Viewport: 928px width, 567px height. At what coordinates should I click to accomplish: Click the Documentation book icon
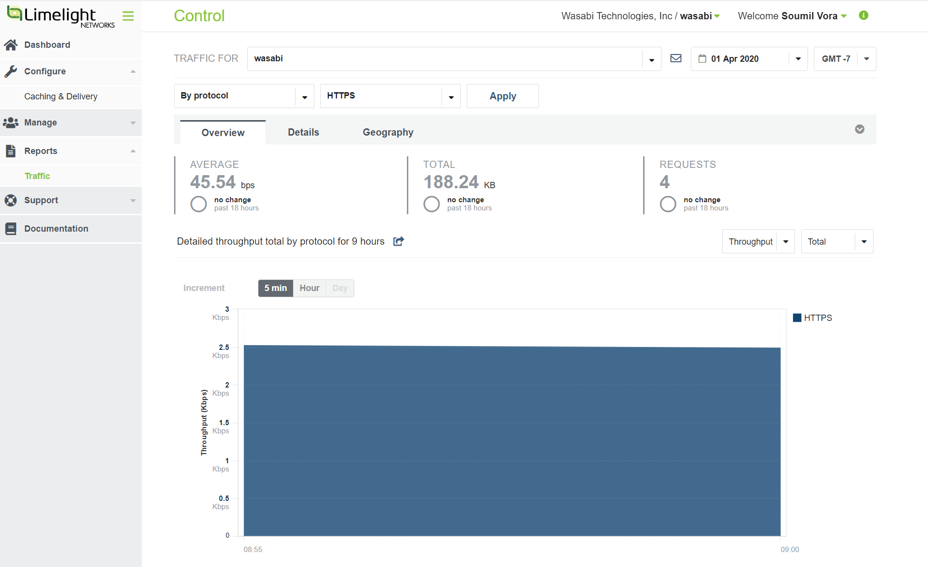click(11, 229)
